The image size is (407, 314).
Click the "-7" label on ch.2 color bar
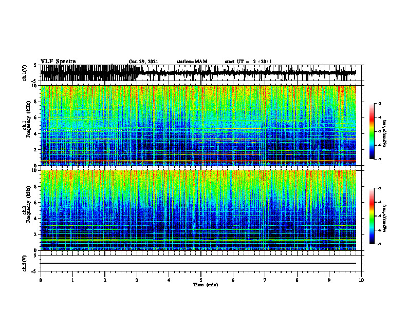[379, 244]
